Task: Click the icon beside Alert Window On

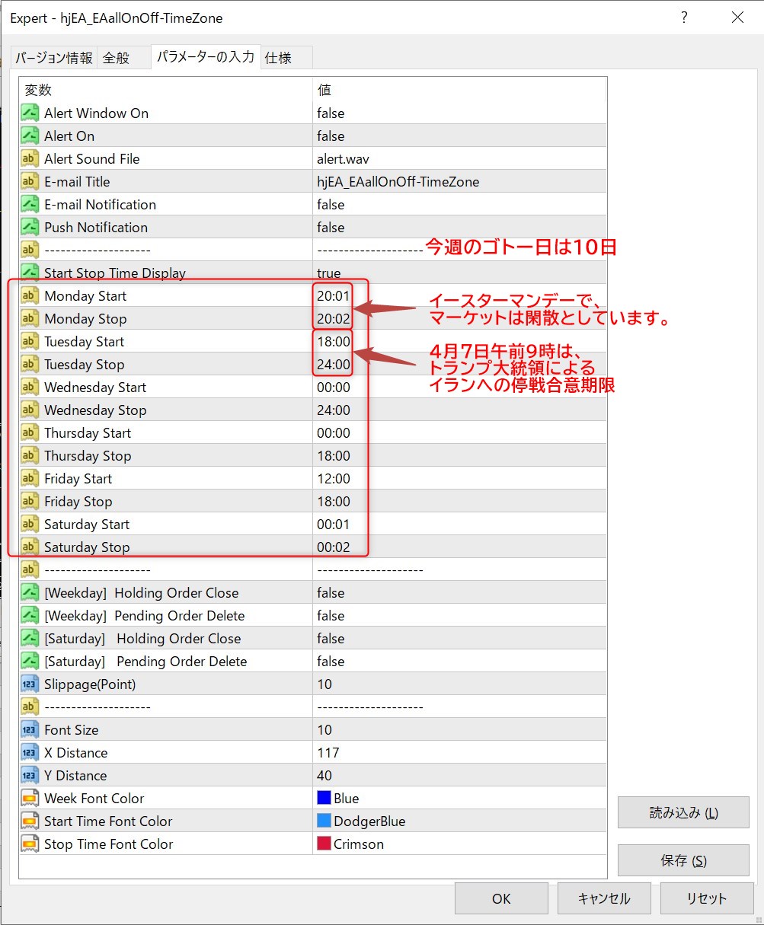Action: (x=30, y=113)
